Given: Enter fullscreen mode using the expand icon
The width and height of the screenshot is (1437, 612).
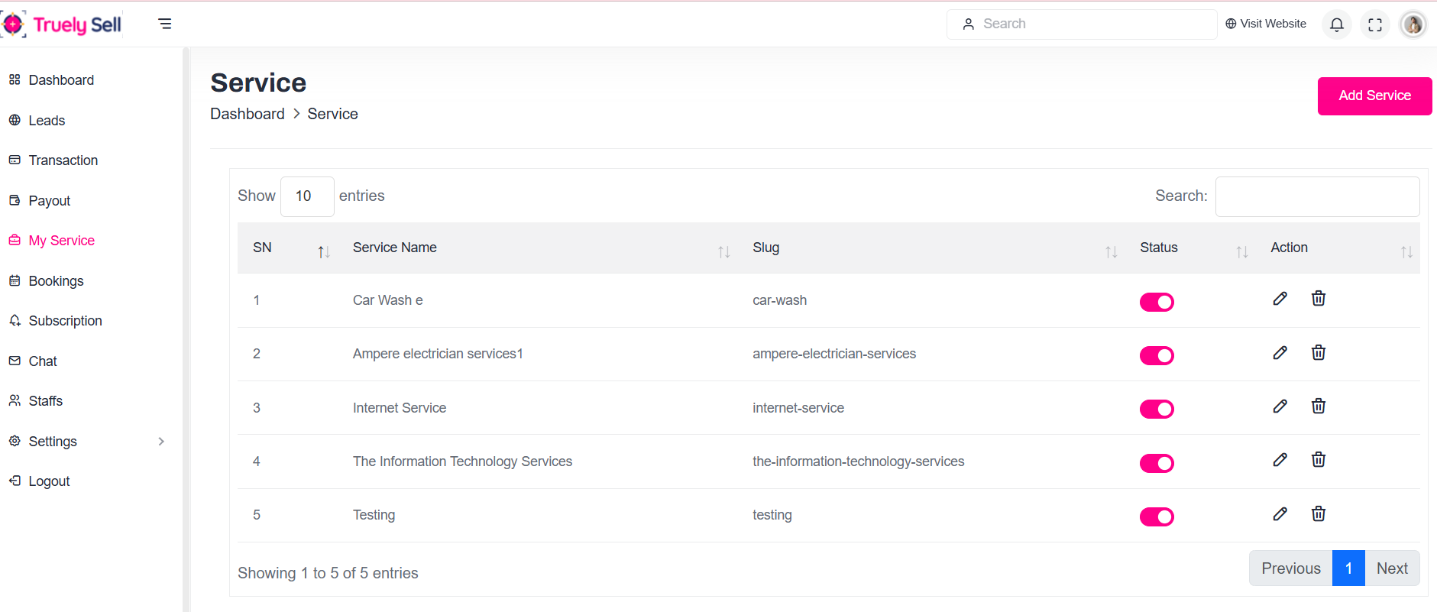Looking at the screenshot, I should (1374, 24).
